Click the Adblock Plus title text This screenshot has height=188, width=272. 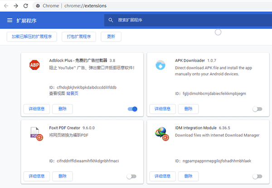pos(78,60)
